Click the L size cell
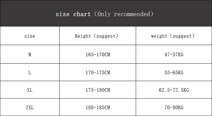212x116 pixels. (30, 73)
